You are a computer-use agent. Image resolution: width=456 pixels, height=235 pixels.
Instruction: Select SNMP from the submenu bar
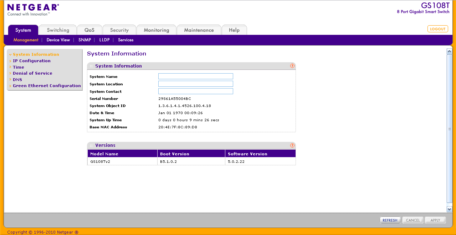click(85, 40)
